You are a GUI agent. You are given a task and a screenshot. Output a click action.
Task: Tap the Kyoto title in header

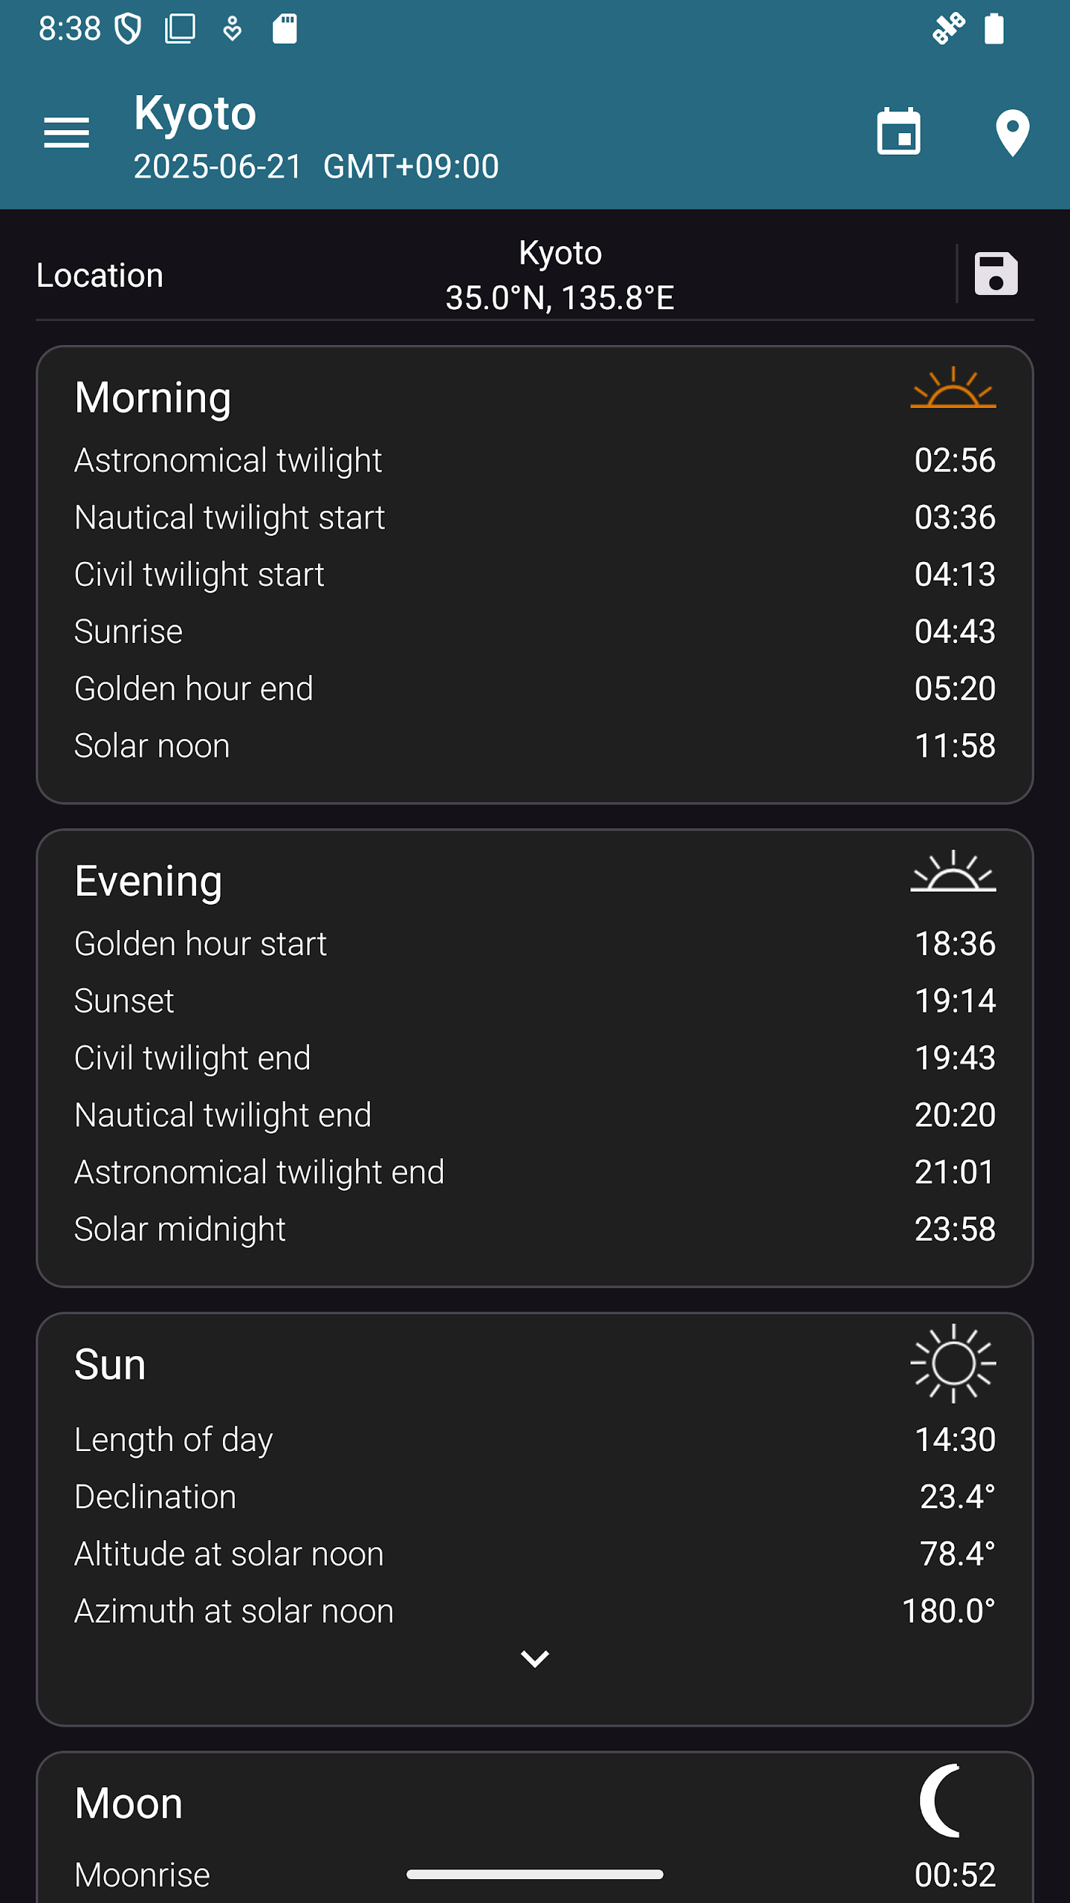click(x=195, y=114)
